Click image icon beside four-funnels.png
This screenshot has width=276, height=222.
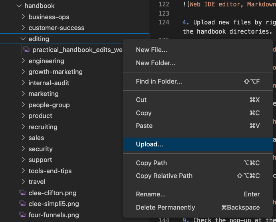(x=22, y=215)
